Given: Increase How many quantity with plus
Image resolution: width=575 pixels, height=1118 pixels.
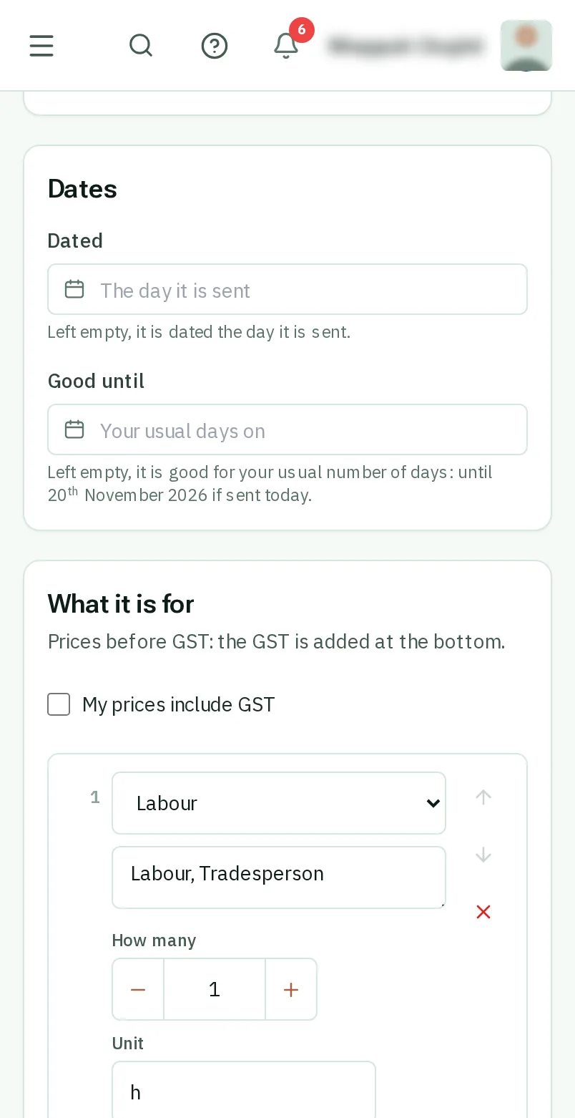Looking at the screenshot, I should coord(290,989).
